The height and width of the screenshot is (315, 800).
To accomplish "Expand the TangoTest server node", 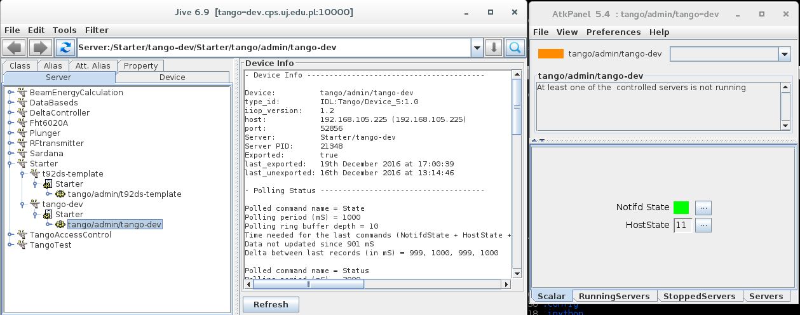I will coord(11,245).
